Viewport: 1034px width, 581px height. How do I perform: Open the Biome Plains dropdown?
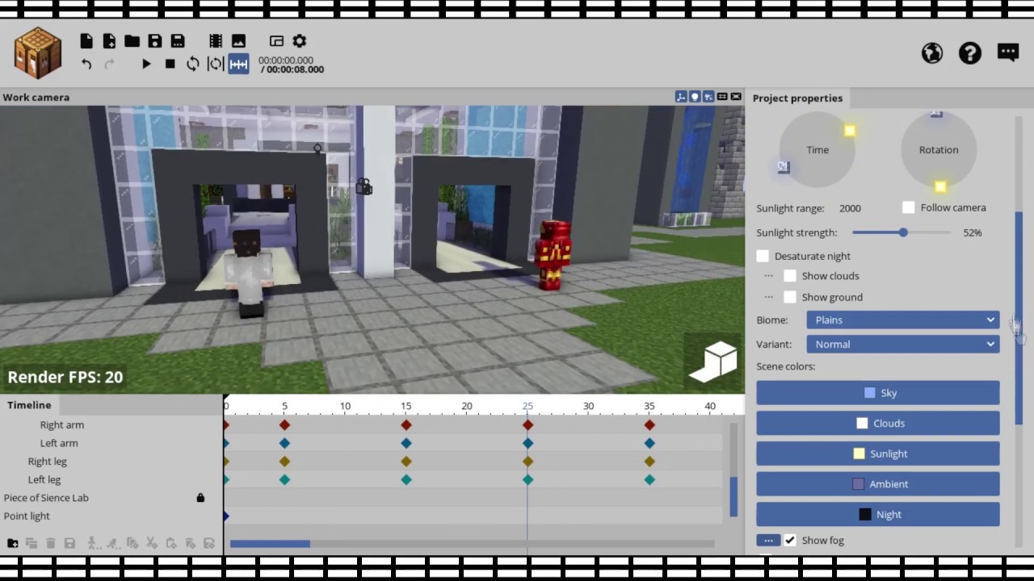tap(902, 320)
